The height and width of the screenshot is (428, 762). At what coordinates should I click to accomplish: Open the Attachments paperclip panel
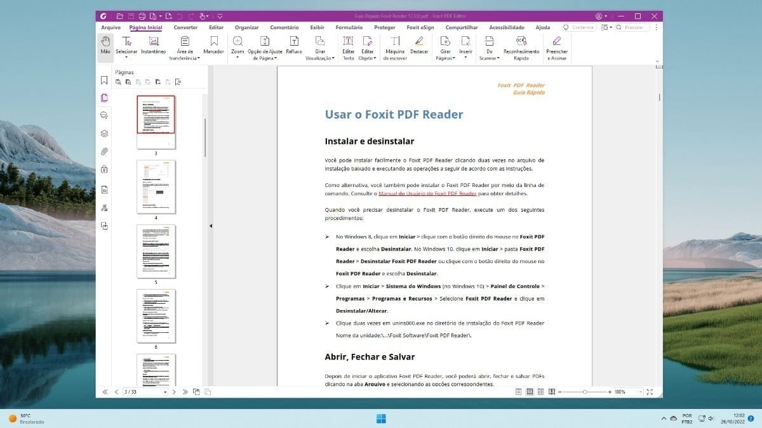point(104,152)
